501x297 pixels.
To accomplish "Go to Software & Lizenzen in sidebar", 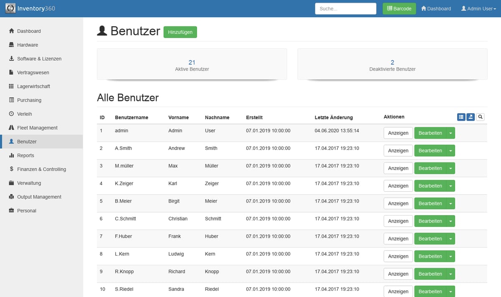I will point(39,59).
